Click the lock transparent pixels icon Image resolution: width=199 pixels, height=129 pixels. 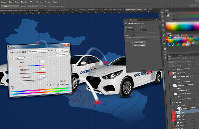point(173,66)
